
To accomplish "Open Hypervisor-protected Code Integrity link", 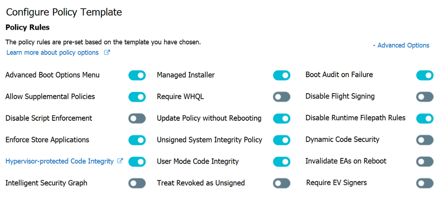I will (60, 162).
